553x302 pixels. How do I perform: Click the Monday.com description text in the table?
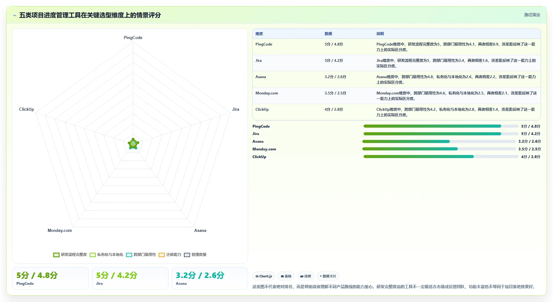(x=457, y=96)
